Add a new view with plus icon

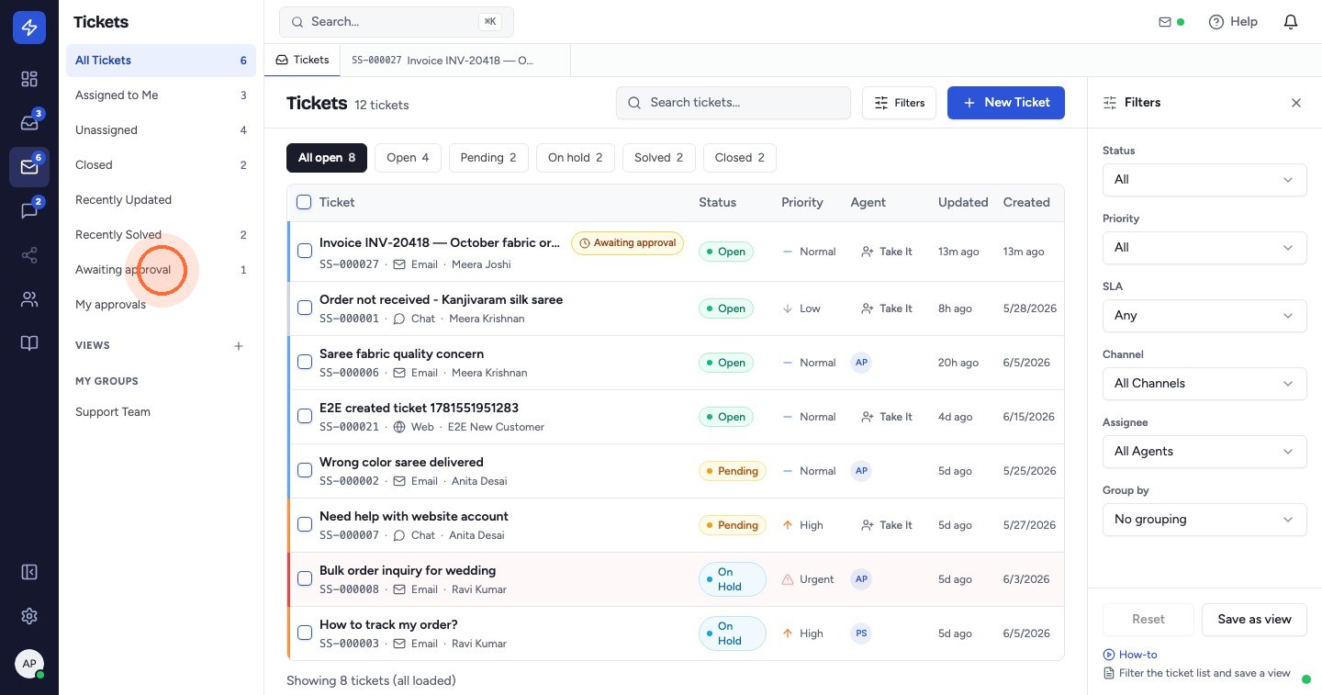coord(239,346)
